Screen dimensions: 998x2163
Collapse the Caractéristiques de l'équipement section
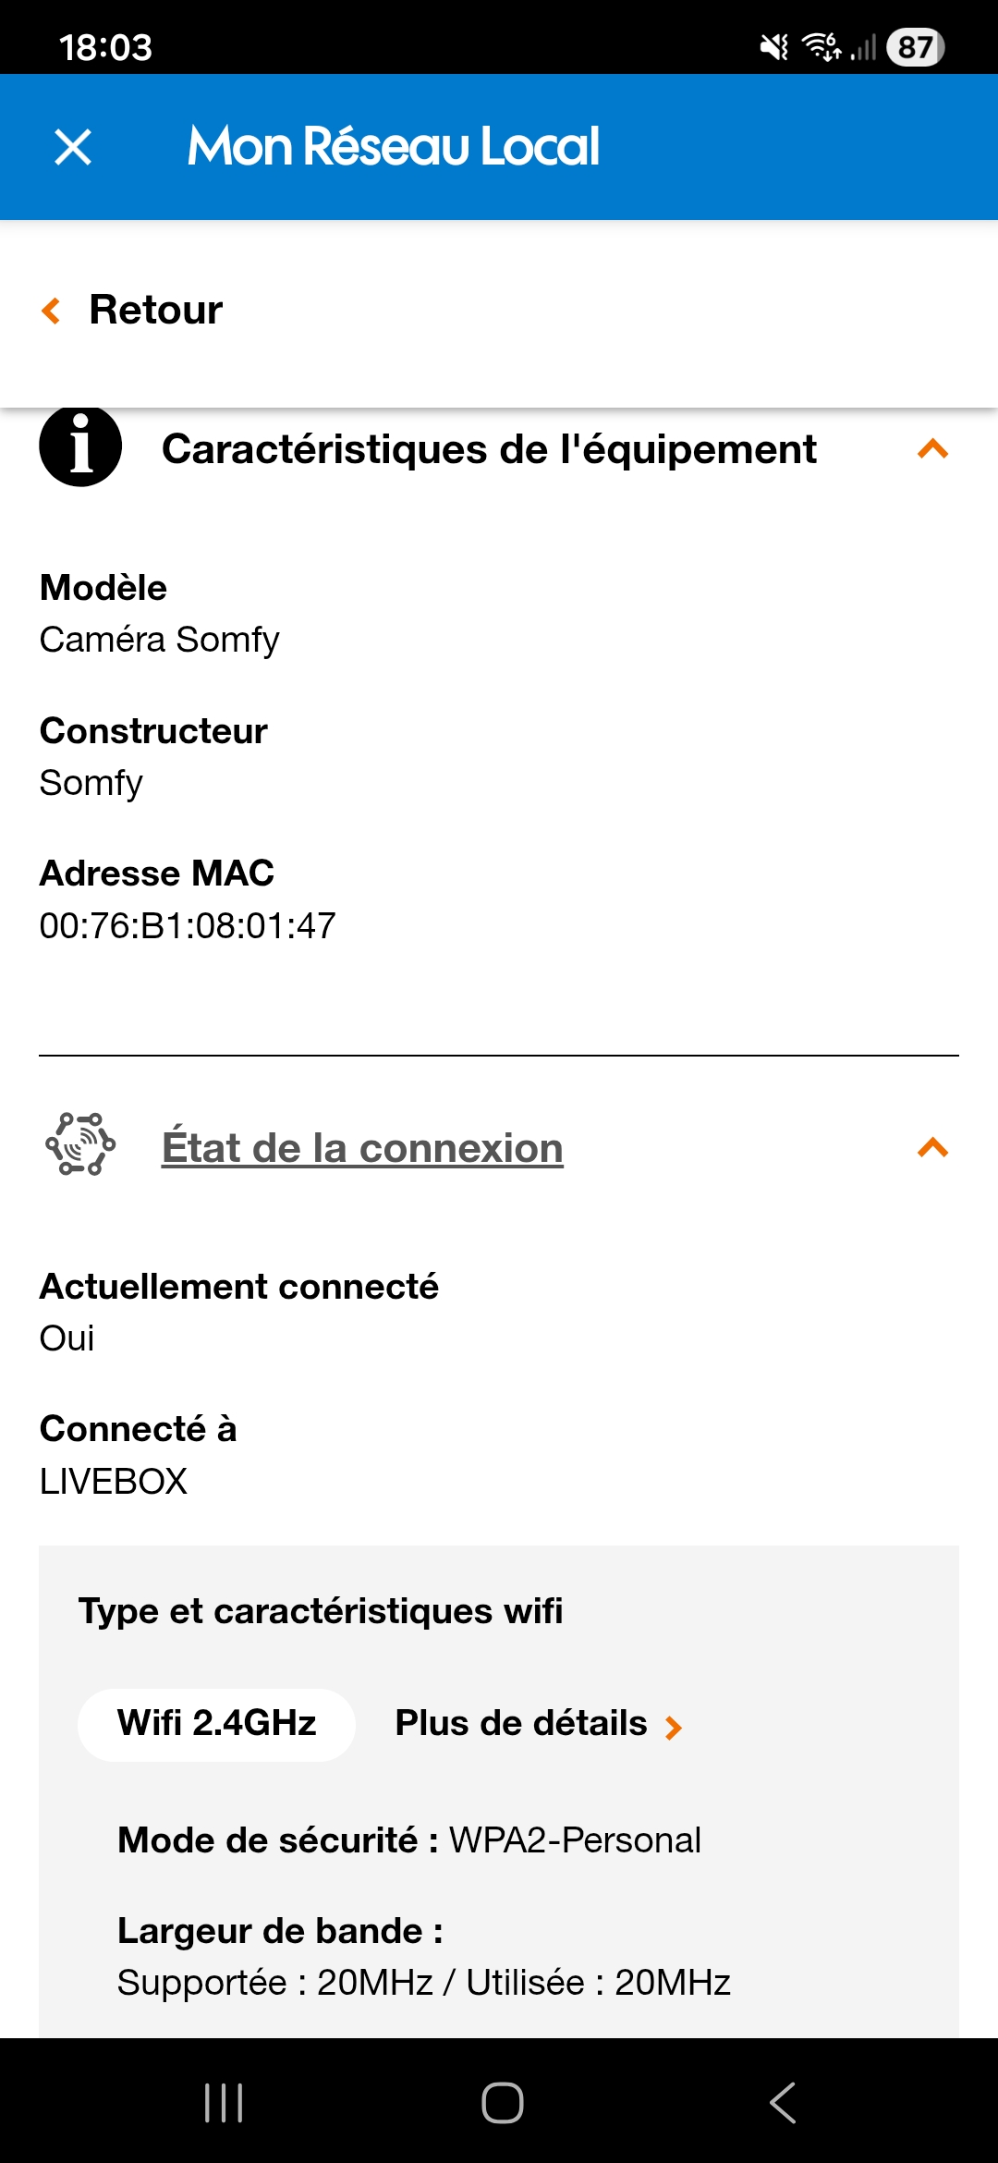(932, 449)
